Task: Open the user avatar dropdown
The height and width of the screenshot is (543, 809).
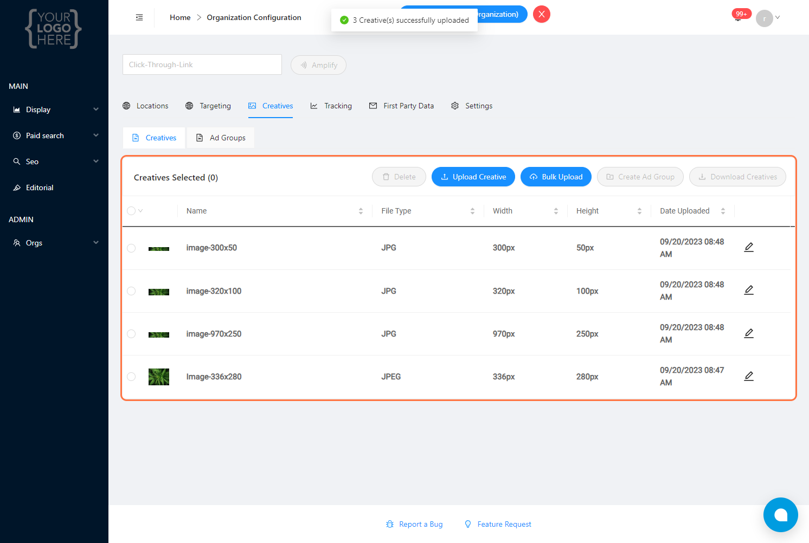Action: [767, 18]
